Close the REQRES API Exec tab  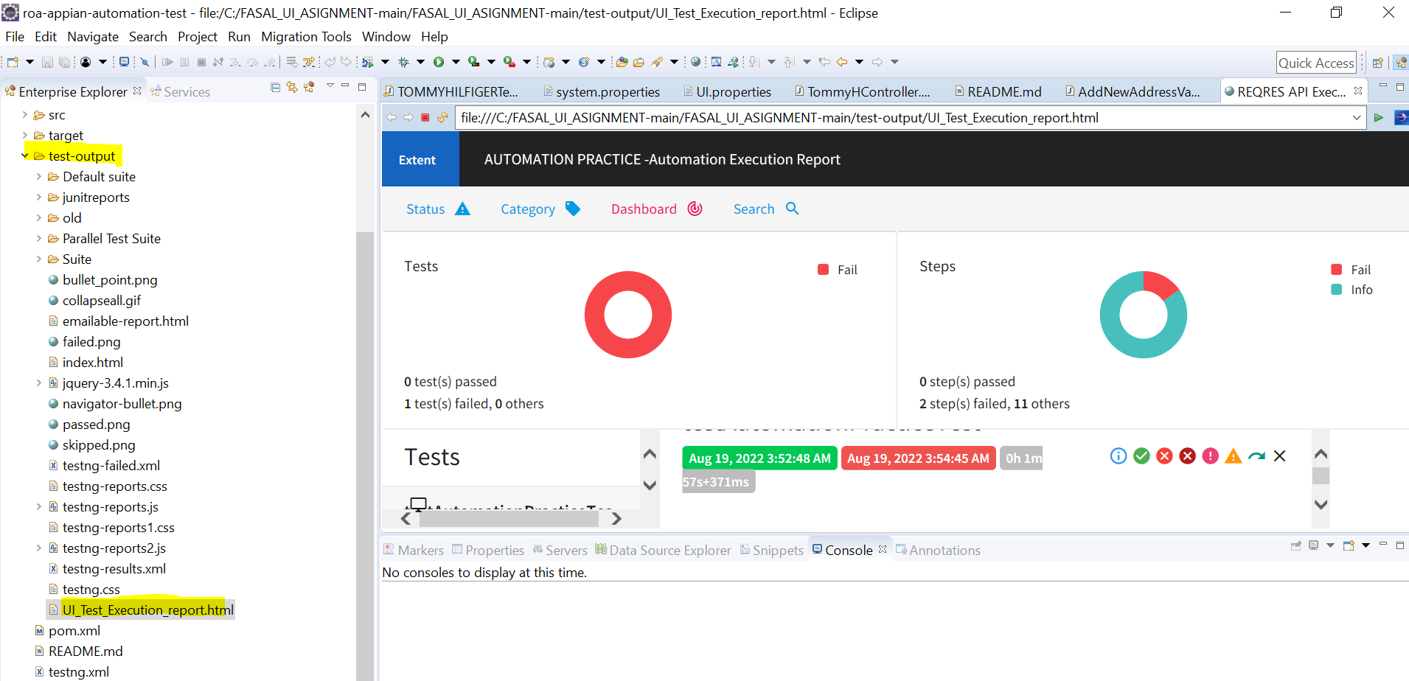pos(1358,91)
